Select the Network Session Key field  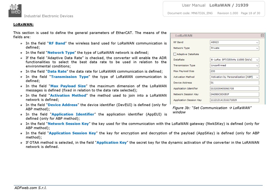point(234,94)
